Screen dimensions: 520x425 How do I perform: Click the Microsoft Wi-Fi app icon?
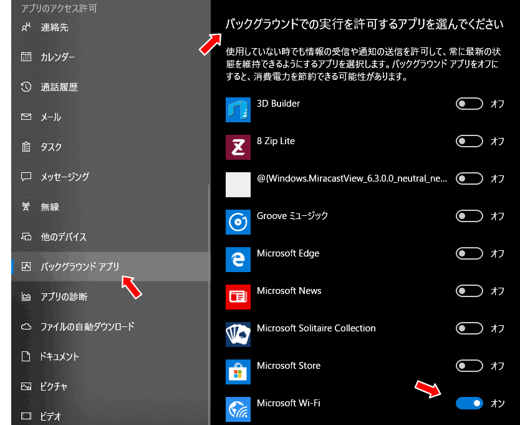[x=238, y=409]
